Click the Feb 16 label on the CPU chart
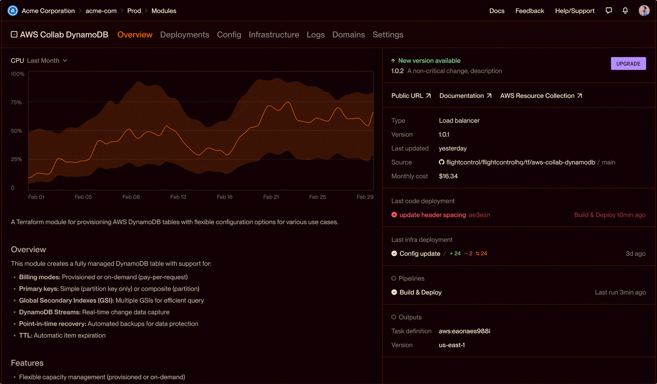This screenshot has height=384, width=657. [224, 197]
